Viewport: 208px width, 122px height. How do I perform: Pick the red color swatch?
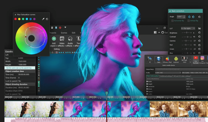tap(16, 19)
